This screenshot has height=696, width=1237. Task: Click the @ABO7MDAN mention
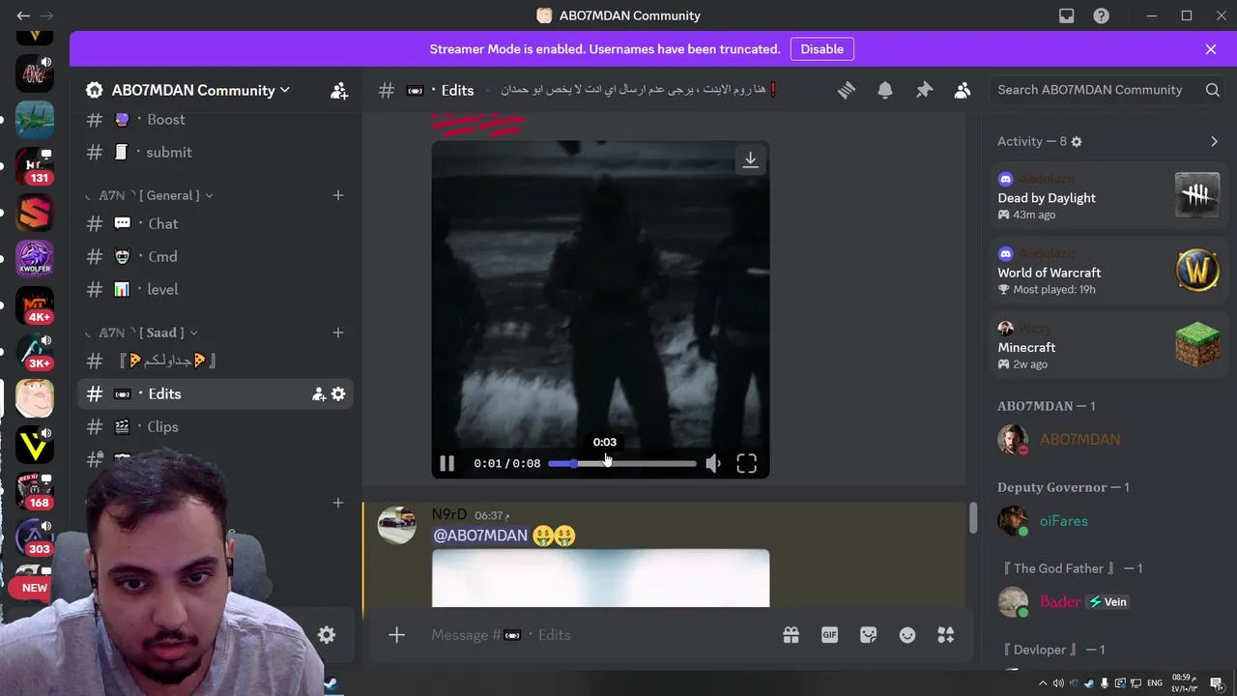tap(480, 536)
